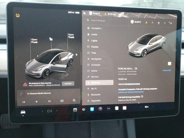The width and height of the screenshot is (184, 138).
Task: Tap the red-tinted icon left of Bluetooth in header
Action: [x=159, y=23]
